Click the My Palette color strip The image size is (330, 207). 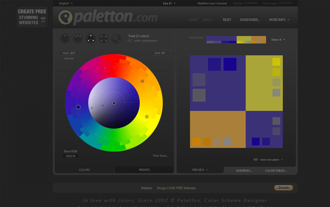tap(236, 40)
